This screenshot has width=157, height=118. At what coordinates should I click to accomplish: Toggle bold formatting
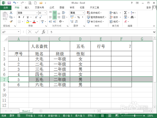click(x=19, y=17)
